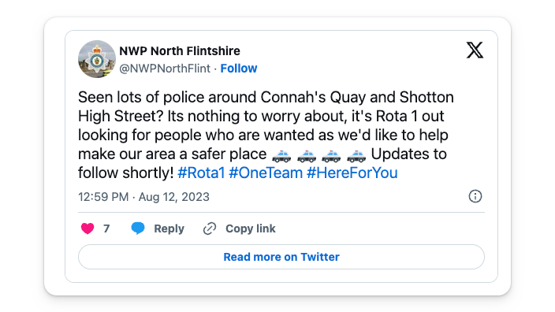This screenshot has width=555, height=312.
Task: Click Read more on Twitter button
Action: pos(281,257)
